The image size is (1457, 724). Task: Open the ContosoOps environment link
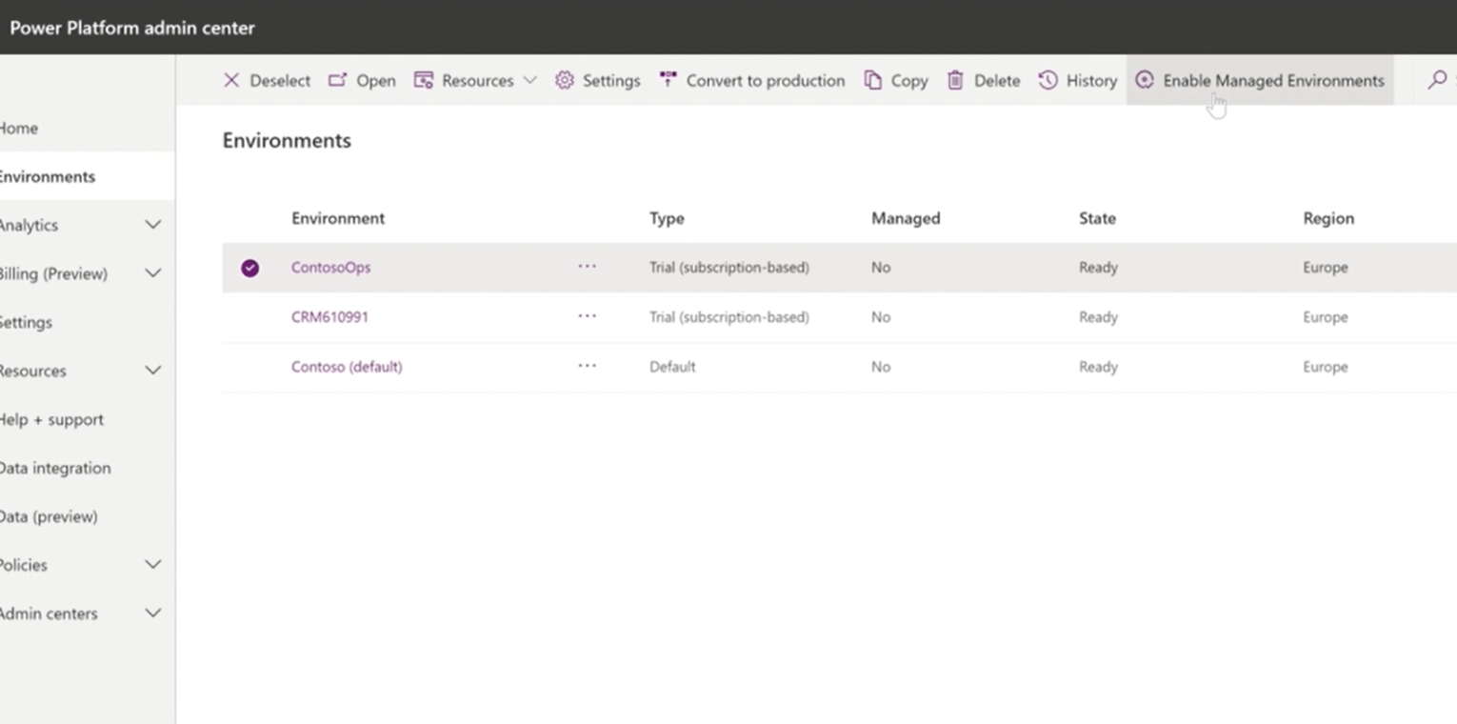point(330,268)
